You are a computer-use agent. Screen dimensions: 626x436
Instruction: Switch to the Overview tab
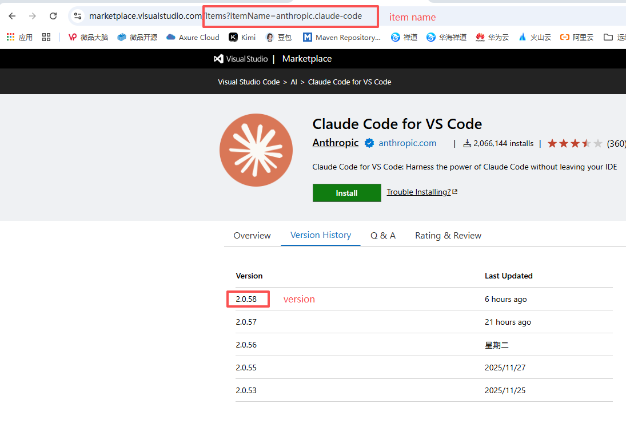coord(252,235)
